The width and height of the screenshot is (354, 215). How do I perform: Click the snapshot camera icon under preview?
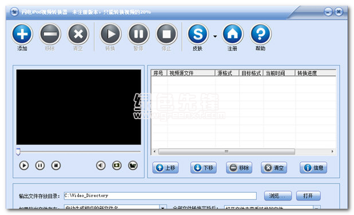(x=117, y=165)
